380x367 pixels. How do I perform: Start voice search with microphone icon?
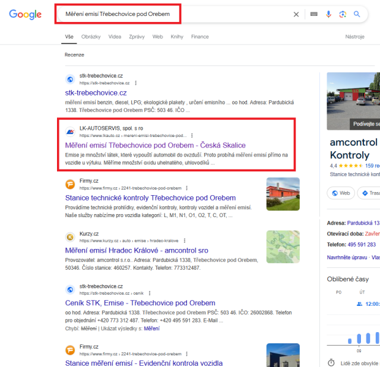click(x=329, y=14)
